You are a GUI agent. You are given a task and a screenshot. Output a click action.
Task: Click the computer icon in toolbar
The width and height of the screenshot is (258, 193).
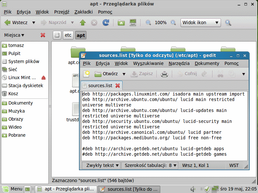133,23
